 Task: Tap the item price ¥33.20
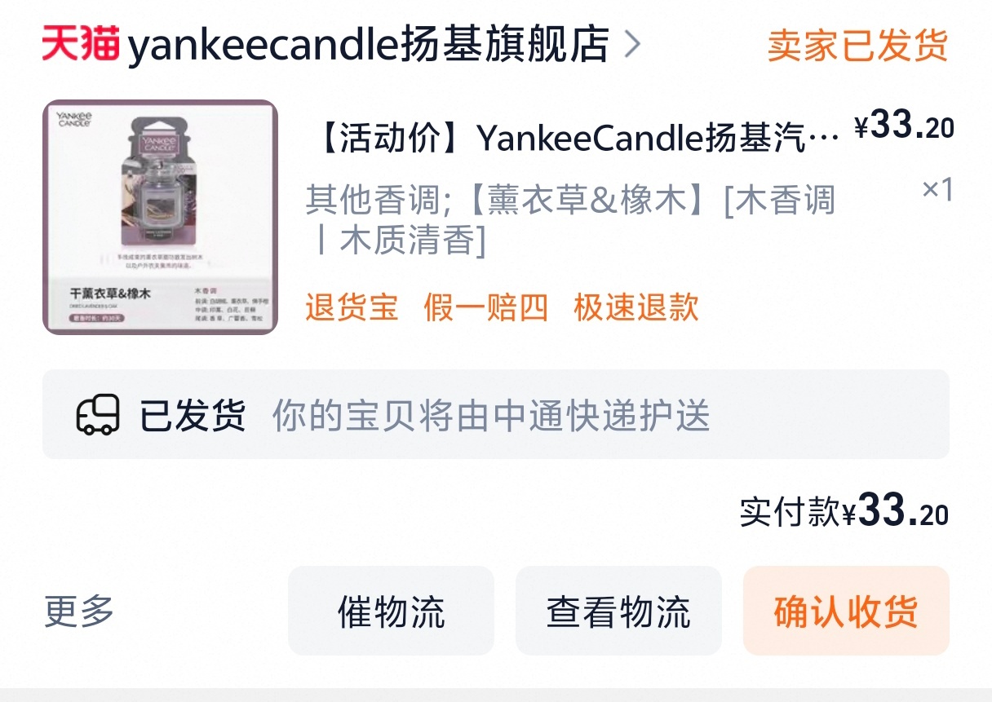coord(904,126)
